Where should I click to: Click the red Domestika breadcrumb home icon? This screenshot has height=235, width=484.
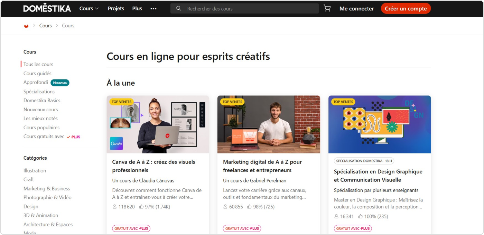26,26
